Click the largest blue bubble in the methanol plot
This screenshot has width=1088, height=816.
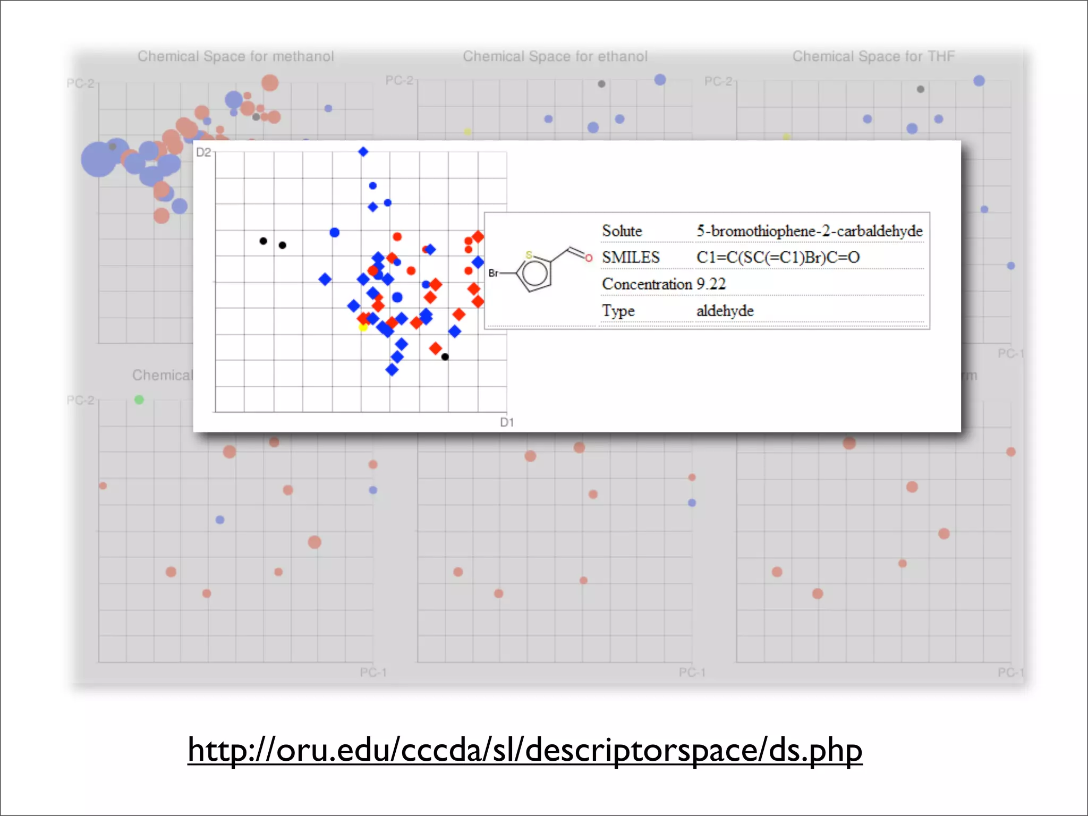tap(99, 159)
